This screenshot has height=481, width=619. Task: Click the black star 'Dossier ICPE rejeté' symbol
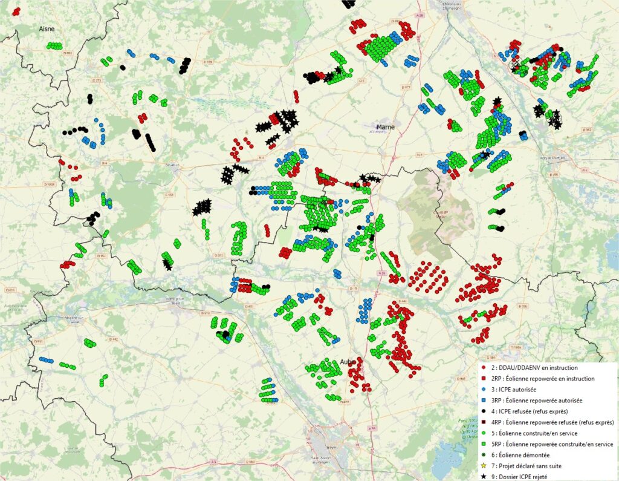click(x=484, y=476)
